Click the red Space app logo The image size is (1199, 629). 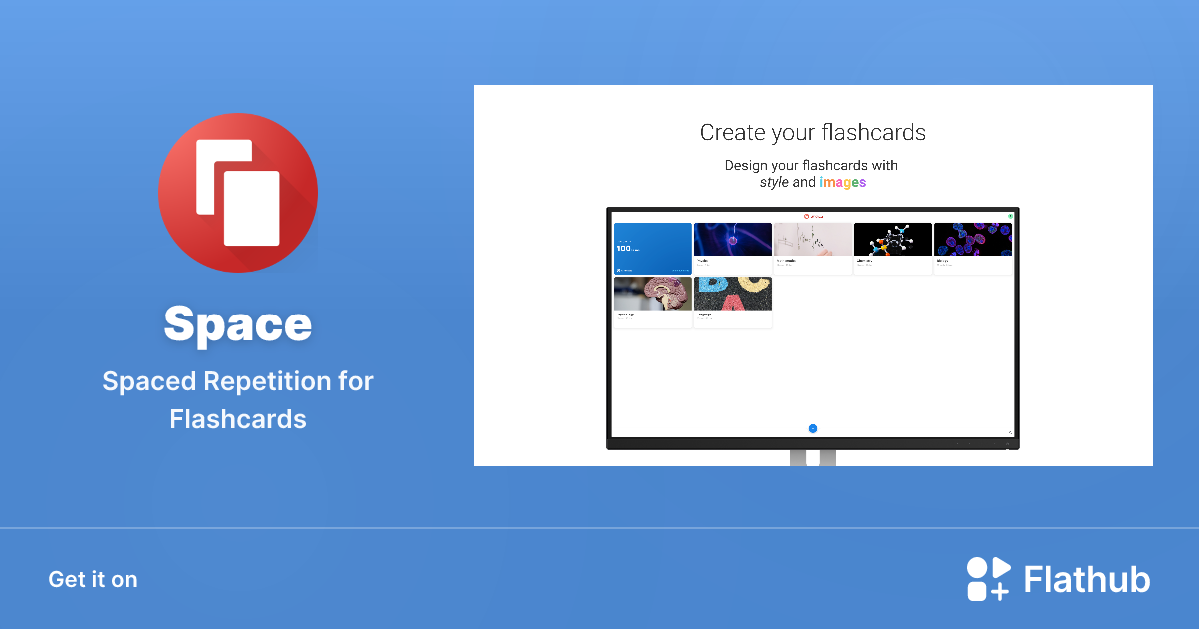click(237, 192)
